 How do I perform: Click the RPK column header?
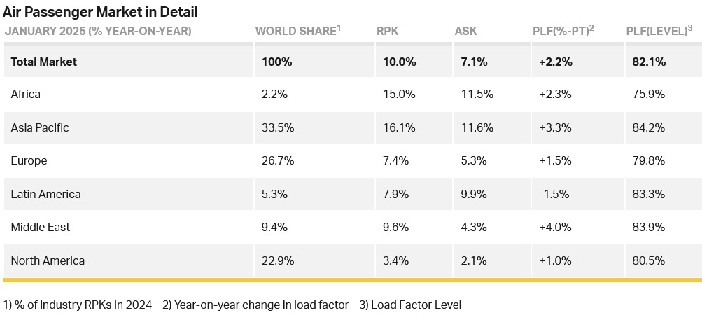click(387, 31)
